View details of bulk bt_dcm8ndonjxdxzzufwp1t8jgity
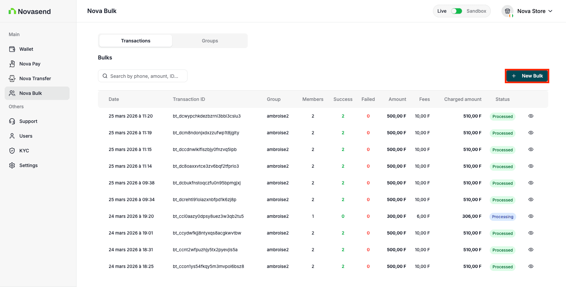 [x=531, y=133]
